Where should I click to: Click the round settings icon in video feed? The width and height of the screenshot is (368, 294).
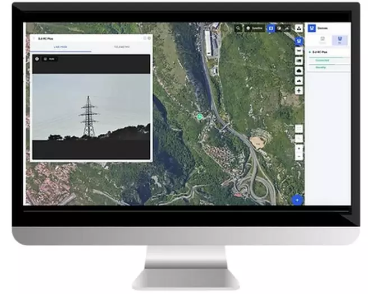[37, 59]
